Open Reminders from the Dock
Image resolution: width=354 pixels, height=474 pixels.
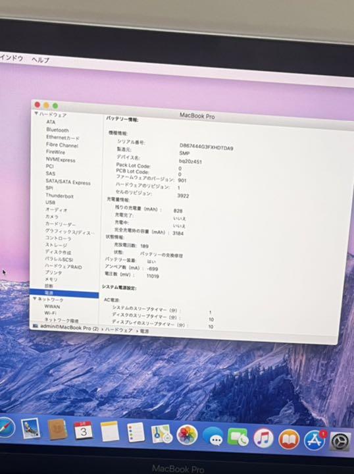click(136, 433)
